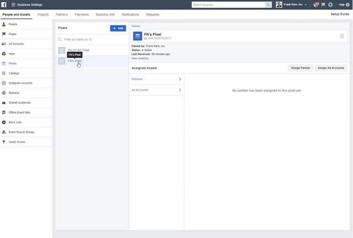Viewport: 353px width, 238px height.
Task: Click the Help question mark icon
Action: (347, 5)
